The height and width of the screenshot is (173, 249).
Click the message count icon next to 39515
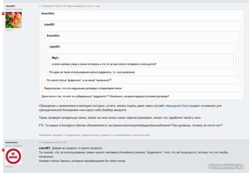[13, 166]
